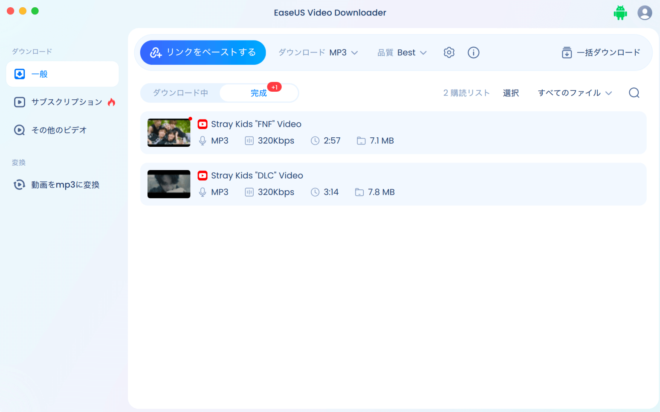Click the Stray Kids DLC video thumbnail
The width and height of the screenshot is (660, 412).
point(169,184)
